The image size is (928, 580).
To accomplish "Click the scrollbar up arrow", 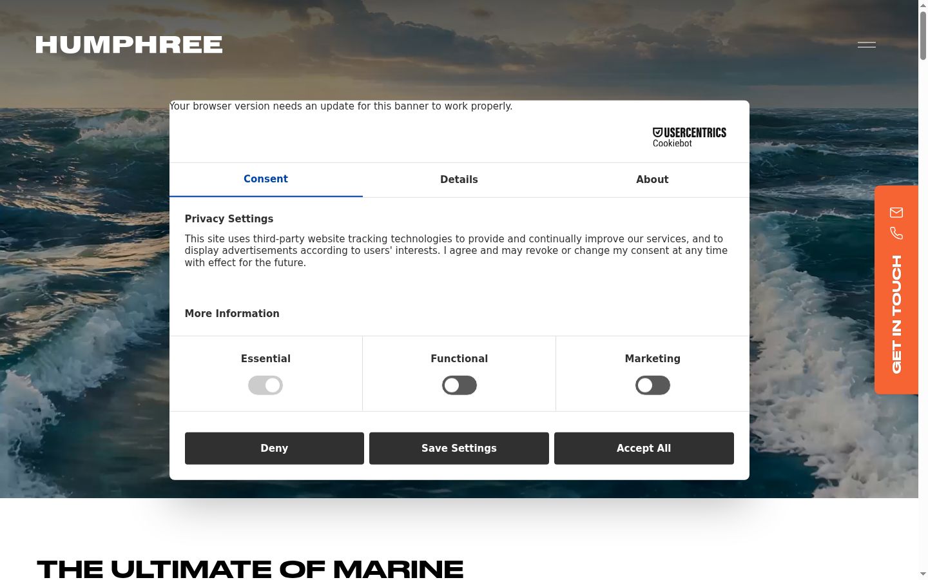I will (x=923, y=5).
